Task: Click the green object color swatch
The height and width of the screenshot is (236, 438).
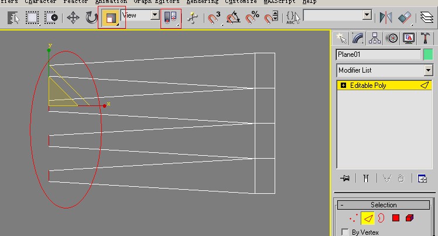Action: 428,54
